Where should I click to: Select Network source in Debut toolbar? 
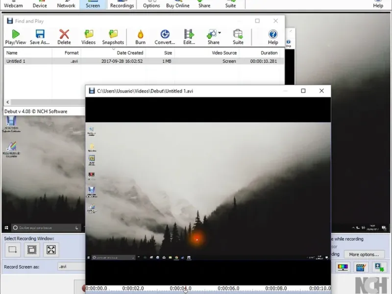pyautogui.click(x=66, y=4)
